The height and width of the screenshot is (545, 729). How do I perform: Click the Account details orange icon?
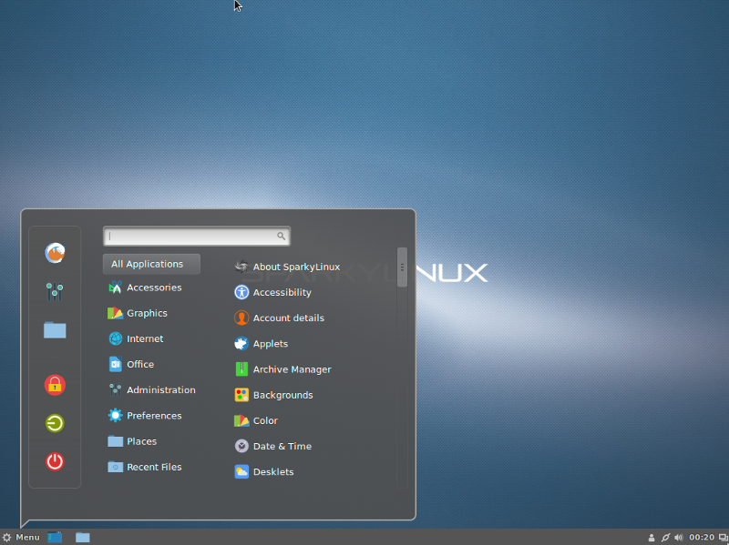pyautogui.click(x=241, y=318)
